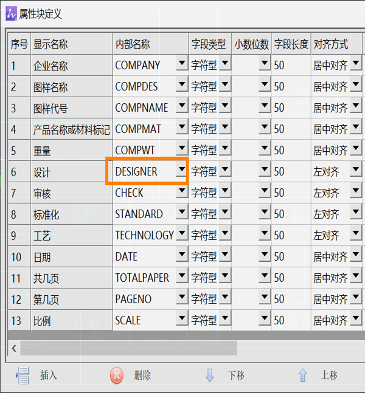Open field type dropdown in 共几页 row
The width and height of the screenshot is (365, 393).
click(225, 276)
